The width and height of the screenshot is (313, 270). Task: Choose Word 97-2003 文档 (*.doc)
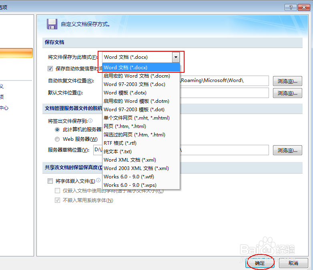[141, 84]
